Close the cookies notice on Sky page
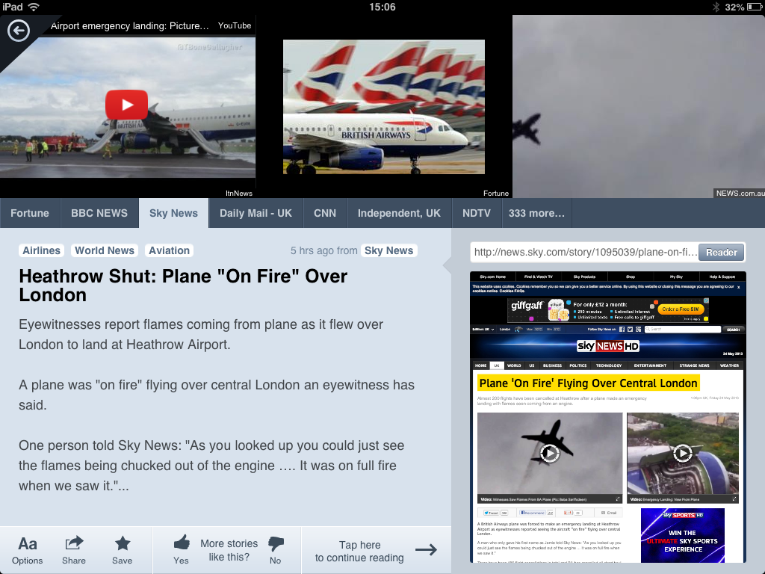Viewport: 765px width, 574px height. [739, 288]
